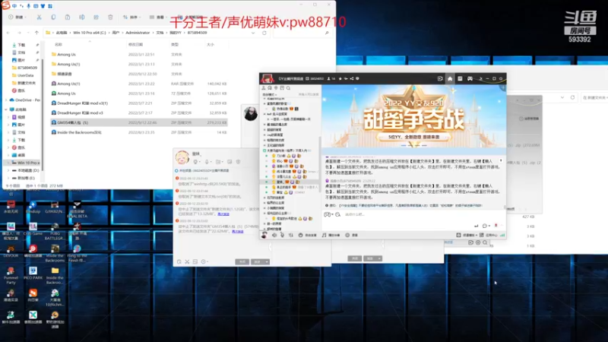Click the YY title bar list panel icon
The image size is (608, 342).
pyautogui.click(x=460, y=79)
